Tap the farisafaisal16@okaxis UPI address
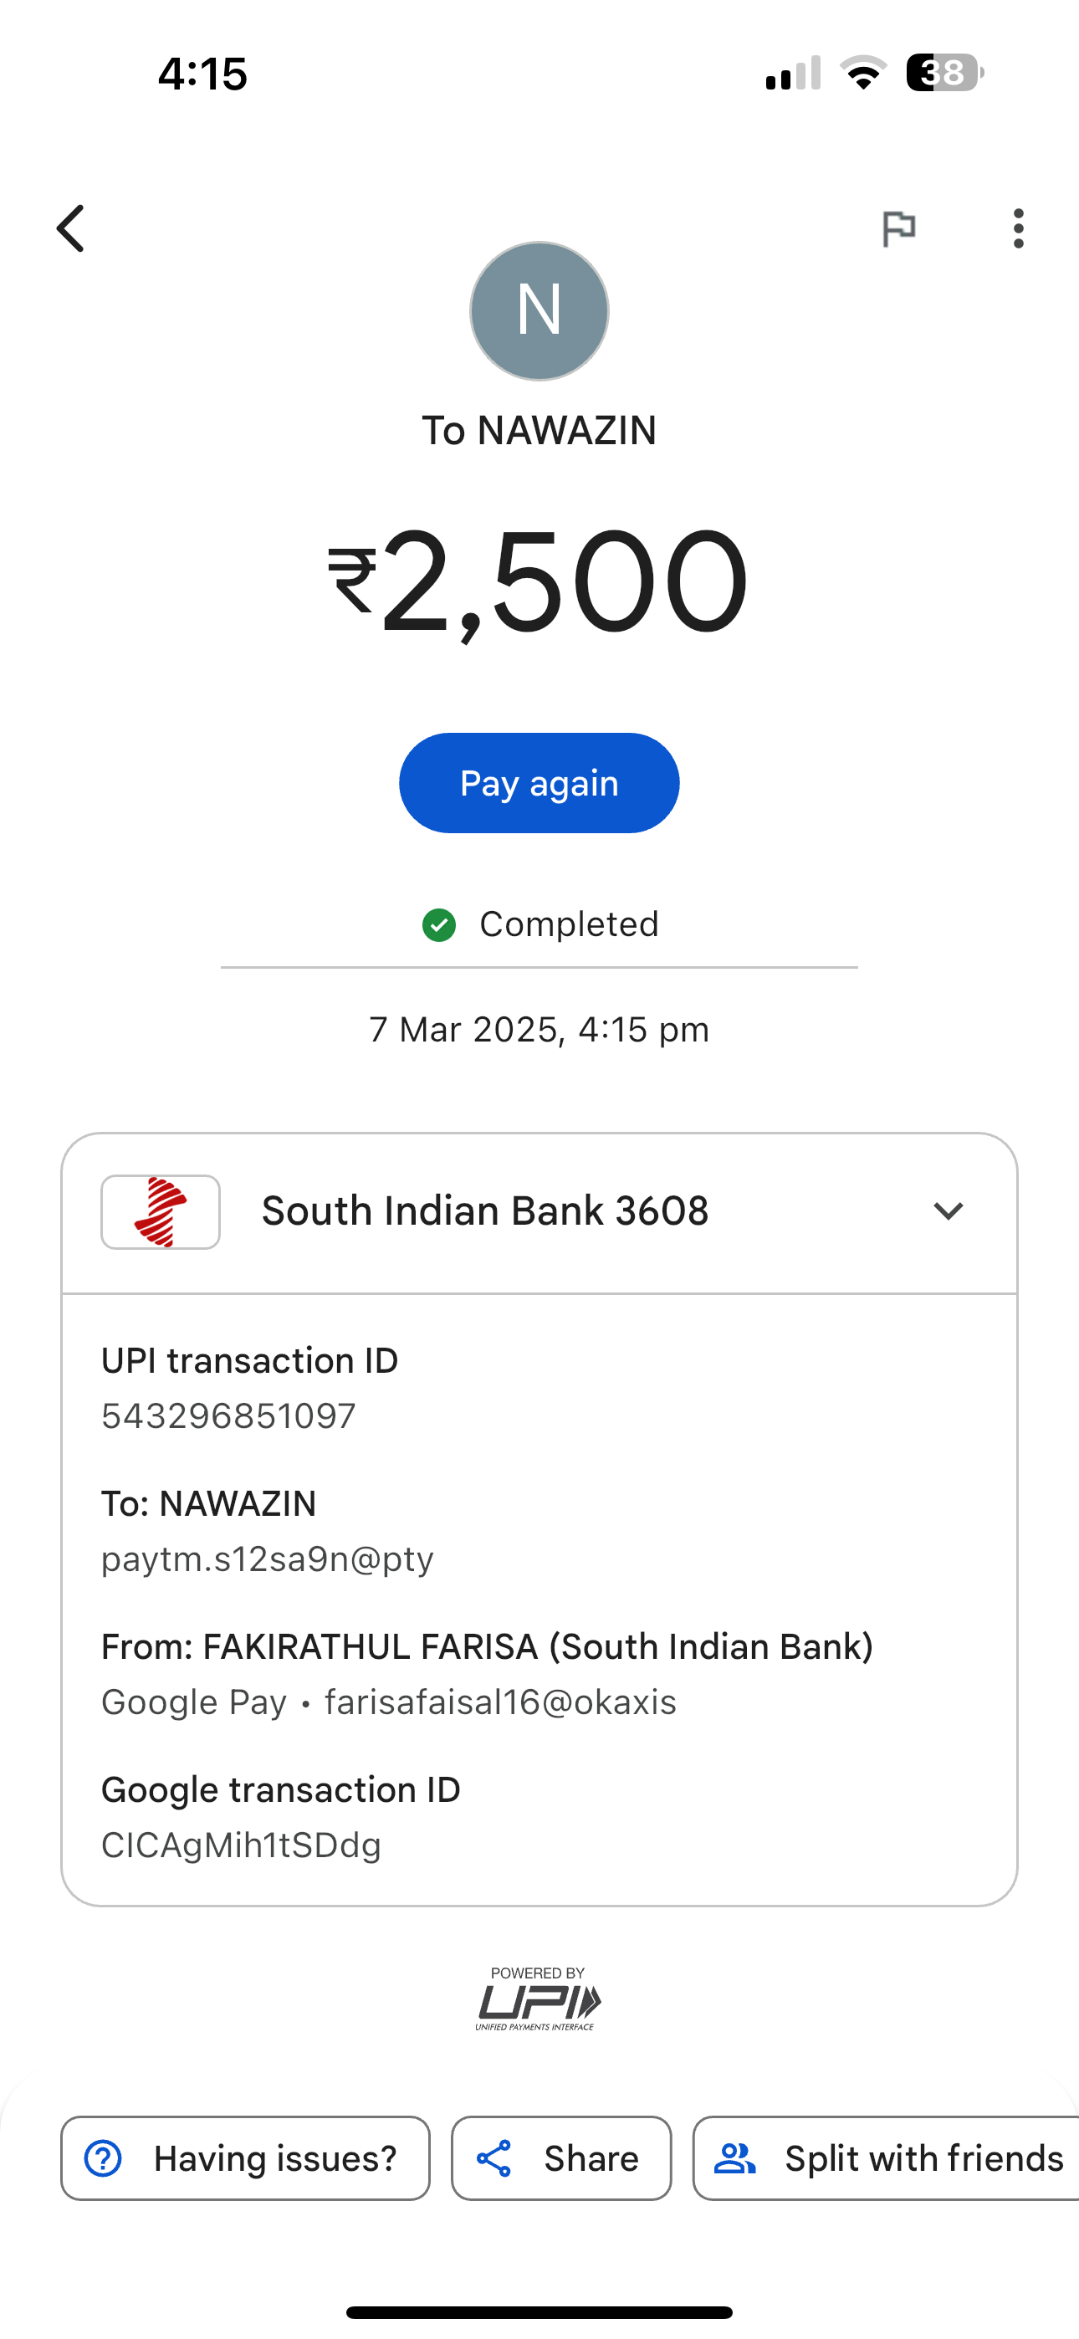The image size is (1079, 2339). pos(500,1702)
